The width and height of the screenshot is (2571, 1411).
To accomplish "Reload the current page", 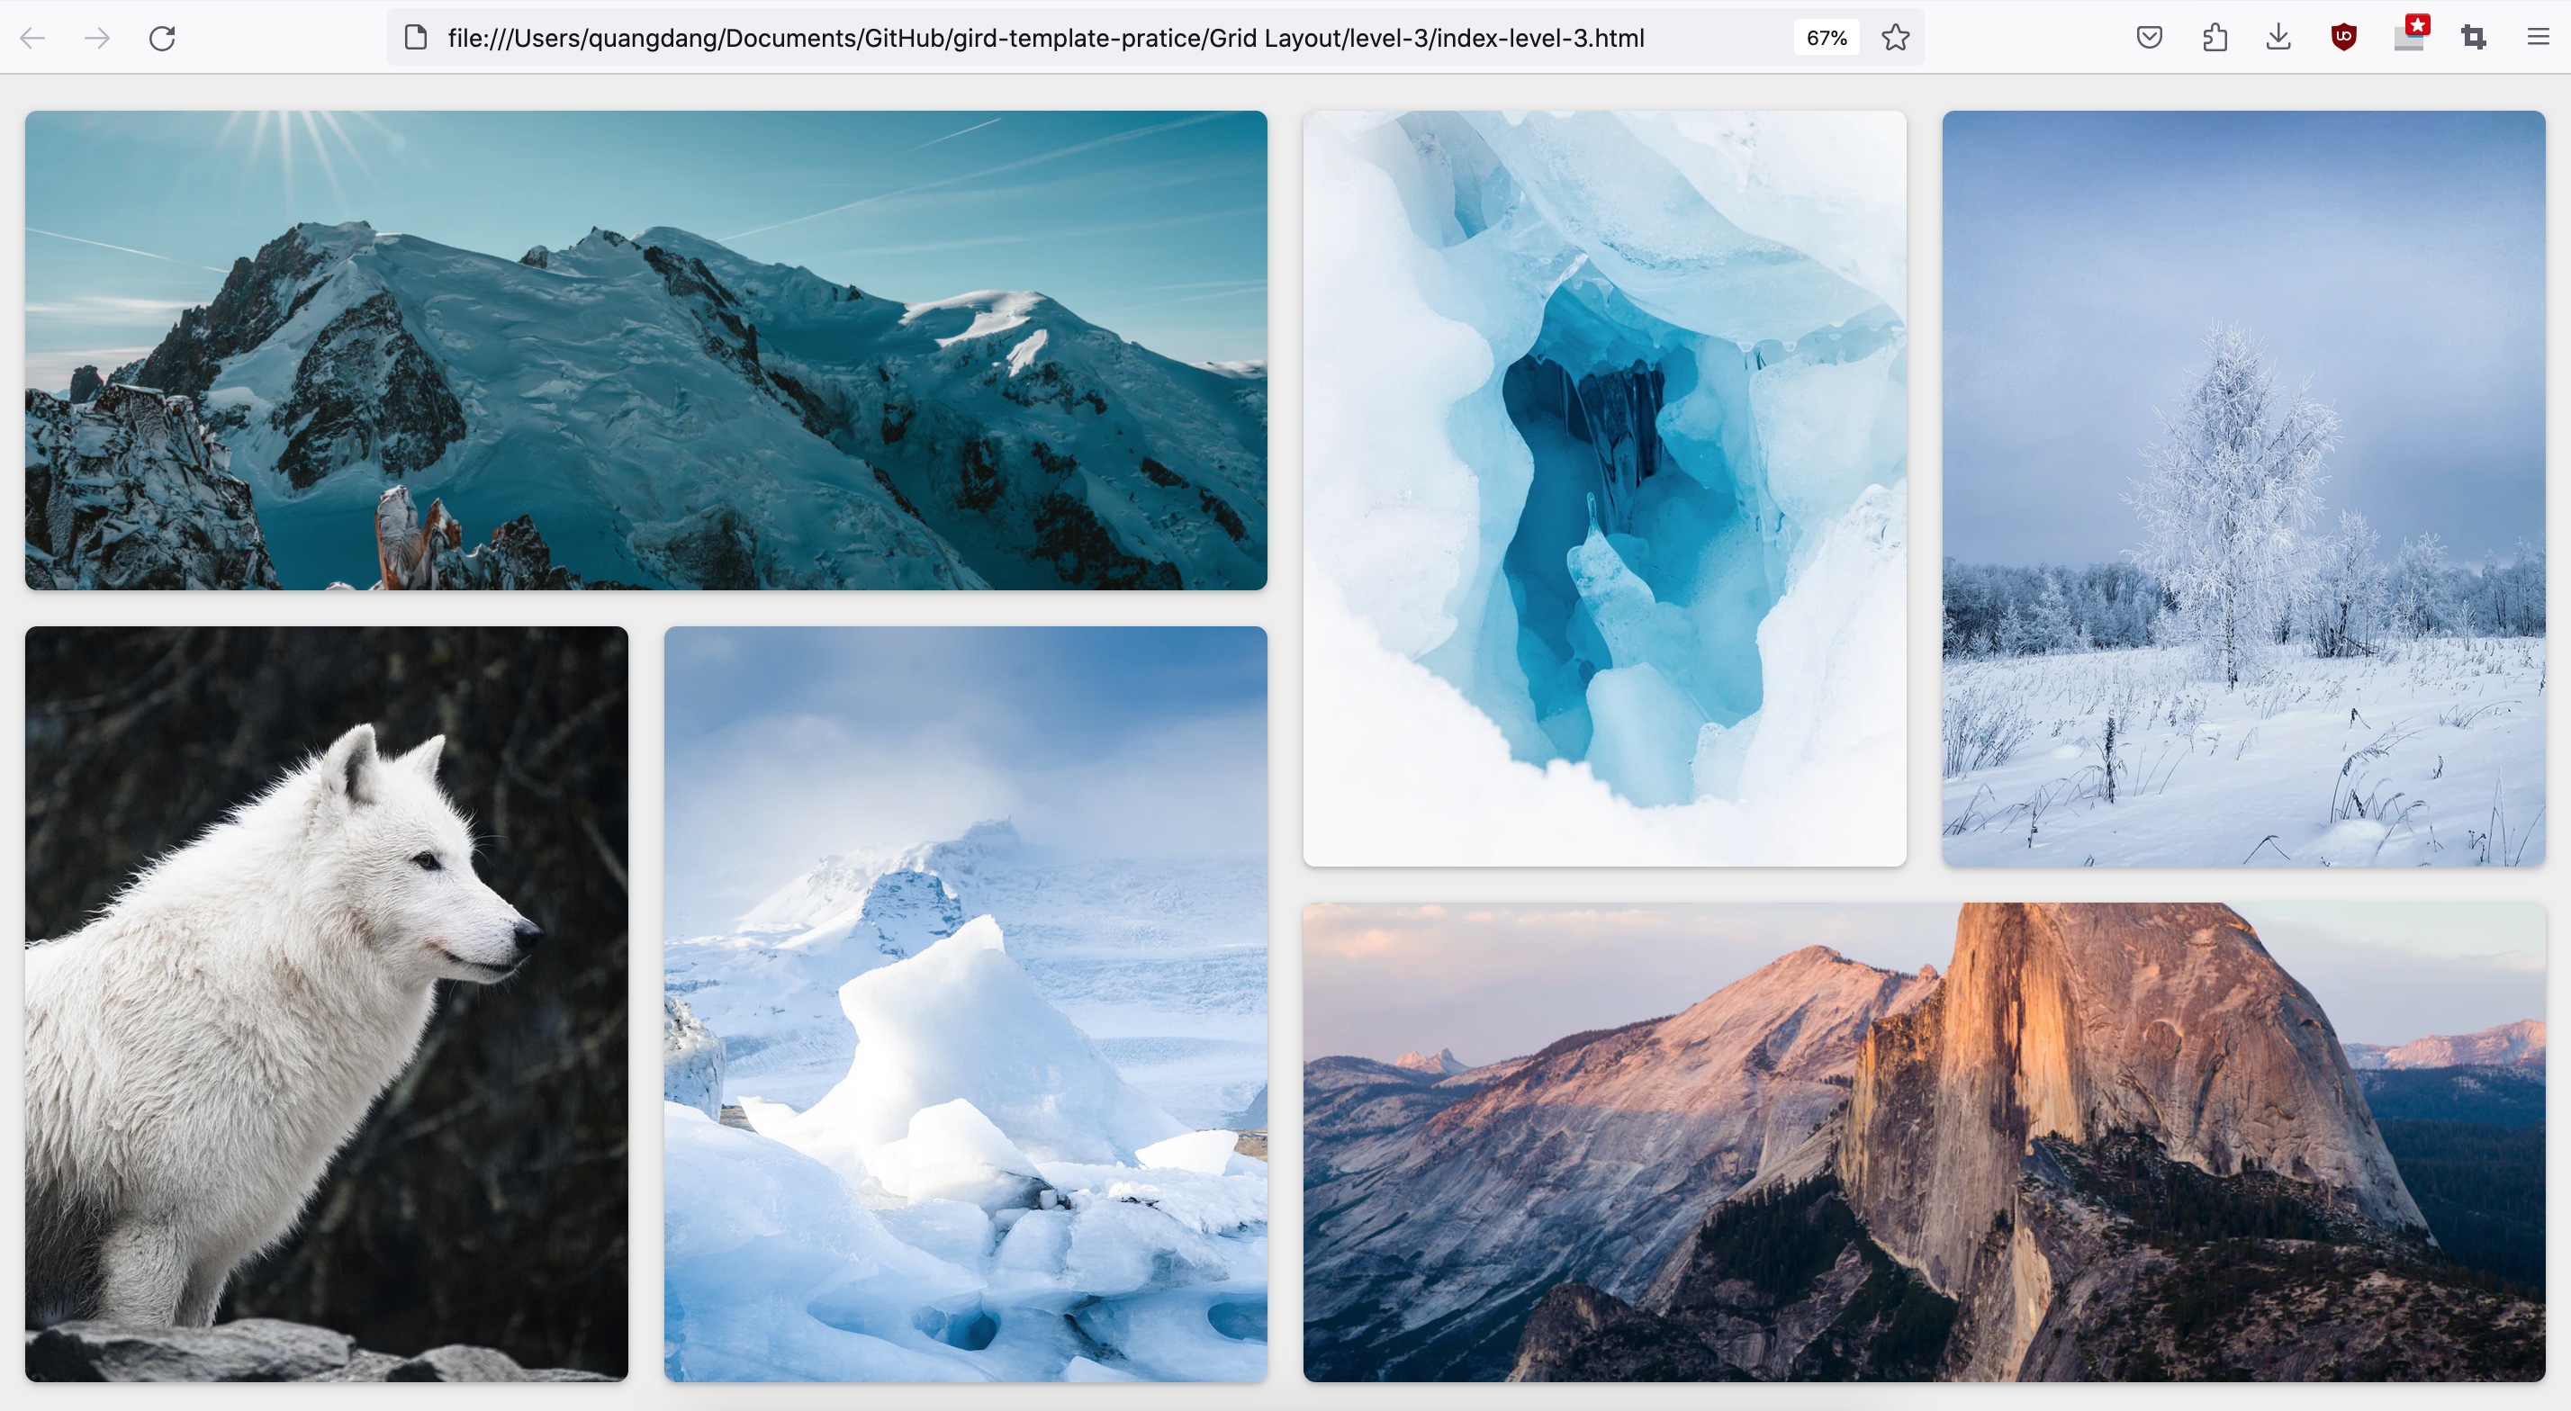I will coord(163,38).
